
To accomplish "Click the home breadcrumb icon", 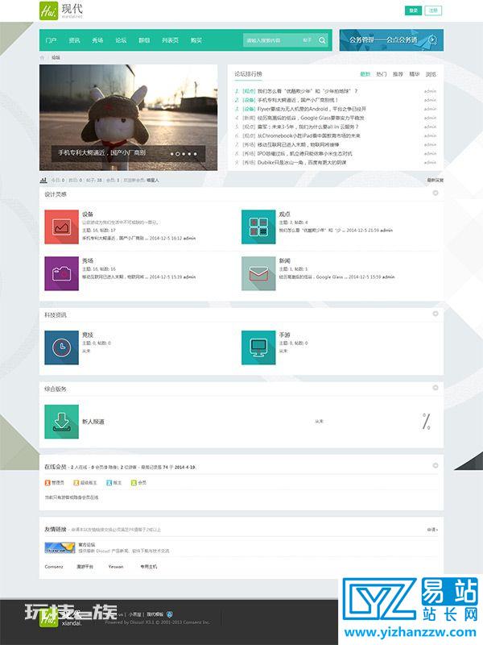I will (42, 57).
